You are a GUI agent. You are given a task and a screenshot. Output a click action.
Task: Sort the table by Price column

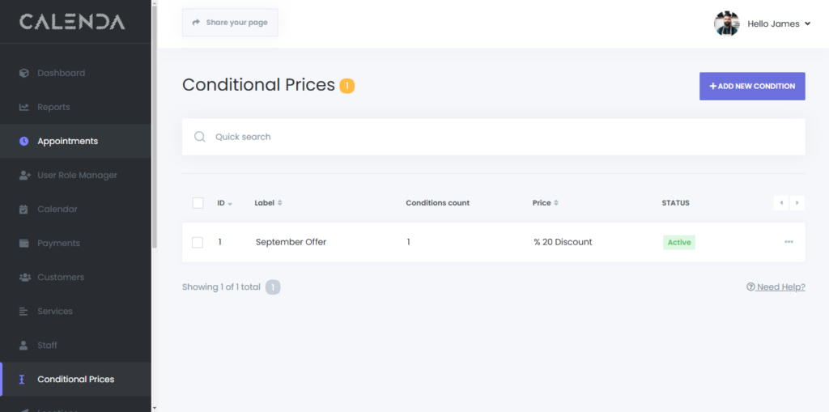pyautogui.click(x=545, y=203)
